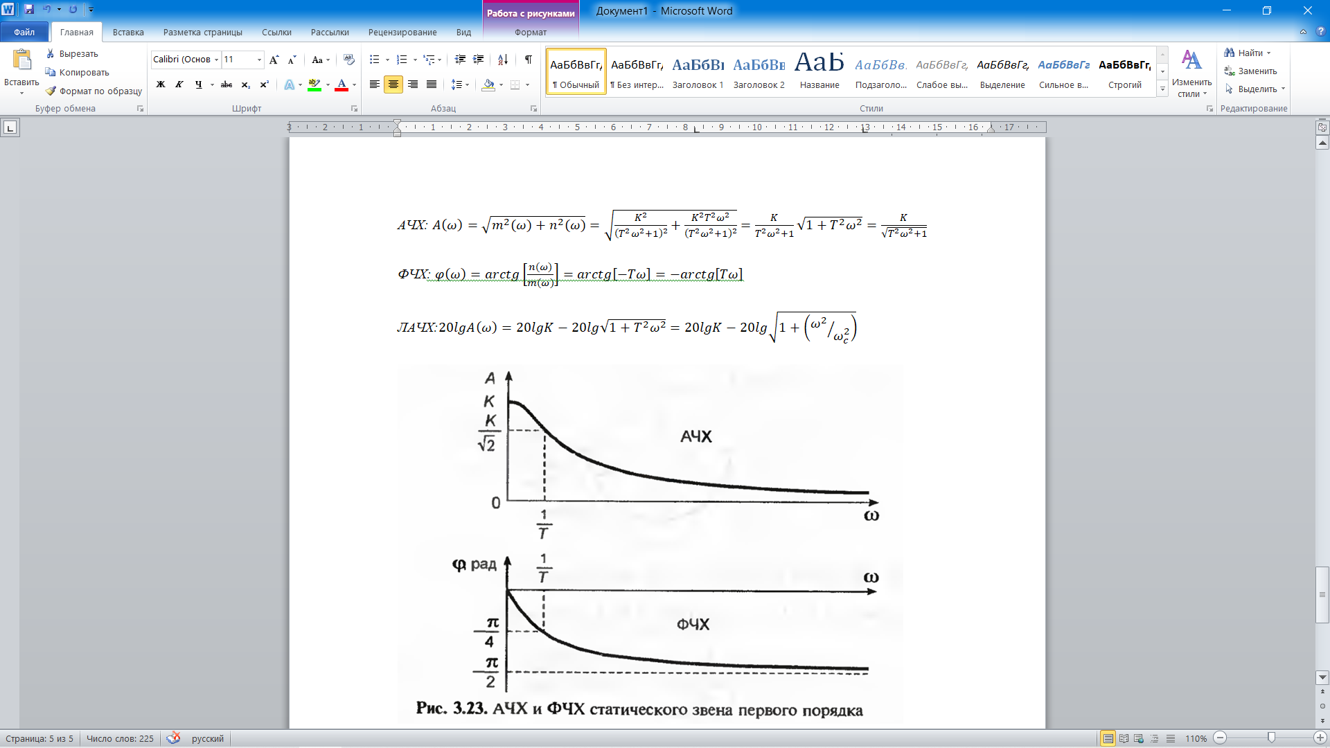The width and height of the screenshot is (1330, 748).
Task: Click the Web Layout view icon
Action: (x=1139, y=738)
